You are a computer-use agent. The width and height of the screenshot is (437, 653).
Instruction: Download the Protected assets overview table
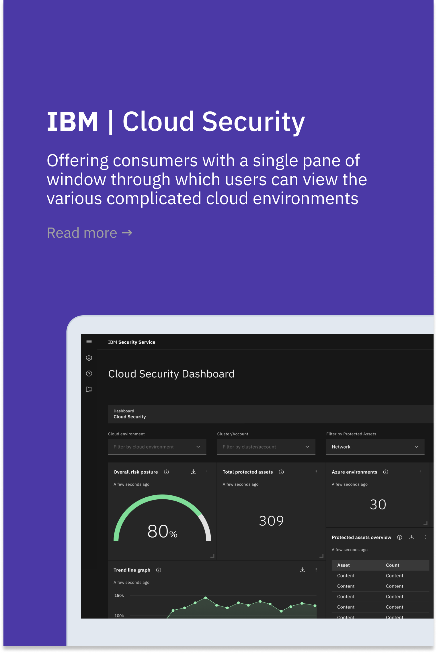pyautogui.click(x=411, y=537)
